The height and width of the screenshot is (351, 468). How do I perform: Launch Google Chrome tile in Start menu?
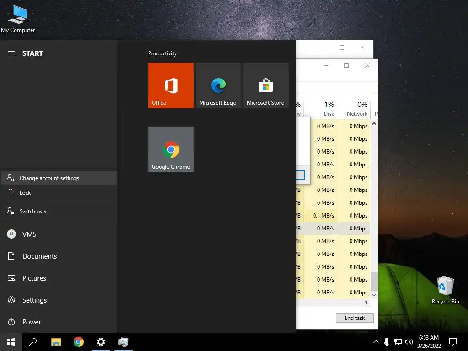coord(171,149)
